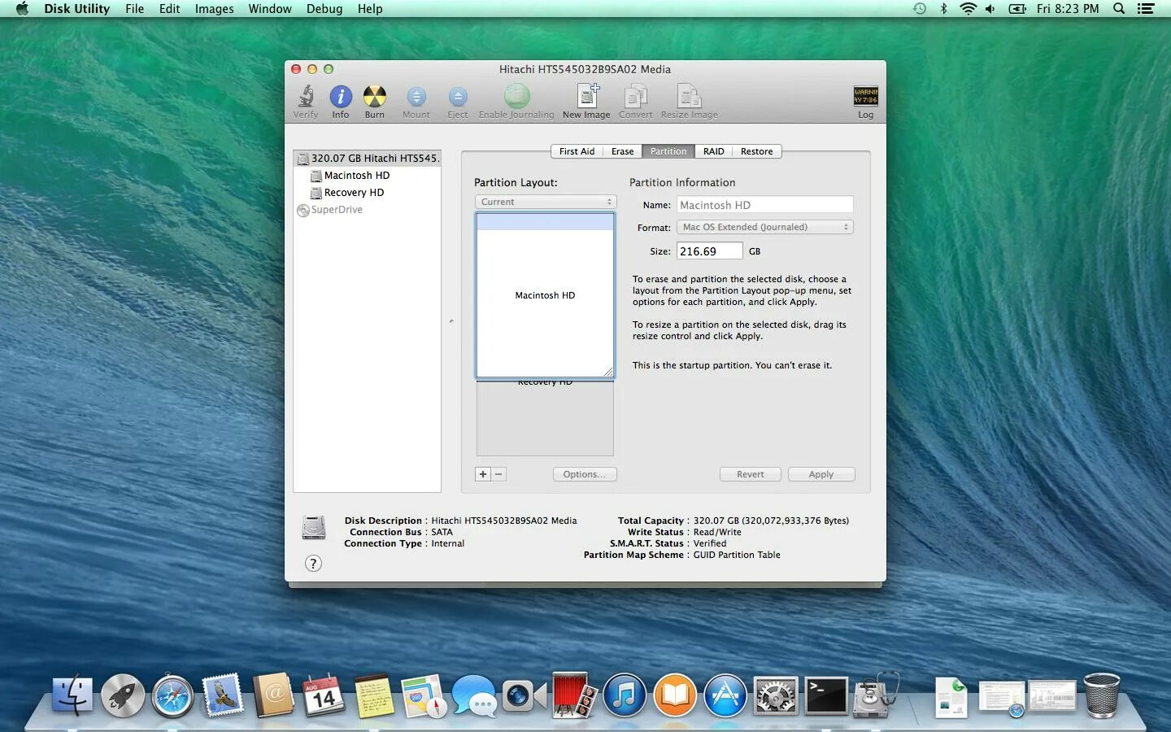Click Disk Utility icon in Dock
Viewport: 1171px width, 732px height.
tap(875, 695)
